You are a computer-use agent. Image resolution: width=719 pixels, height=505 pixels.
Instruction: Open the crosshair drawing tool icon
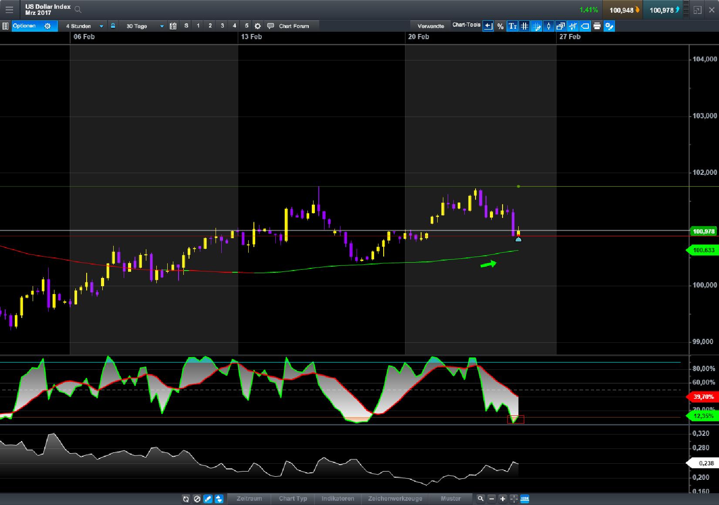tap(536, 26)
